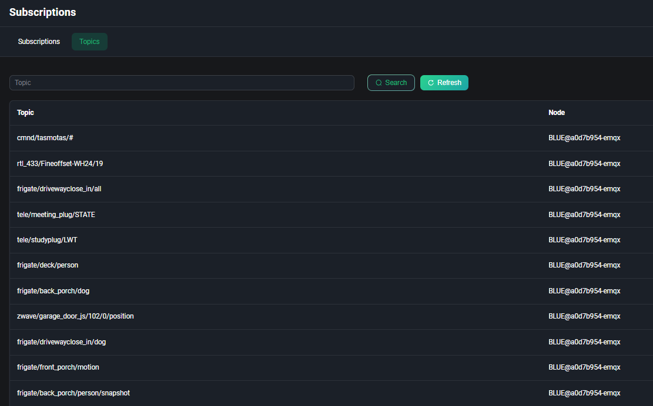
Task: Click the Refresh button
Action: (444, 83)
